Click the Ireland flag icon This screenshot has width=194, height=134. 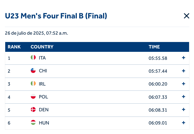pos(33,84)
